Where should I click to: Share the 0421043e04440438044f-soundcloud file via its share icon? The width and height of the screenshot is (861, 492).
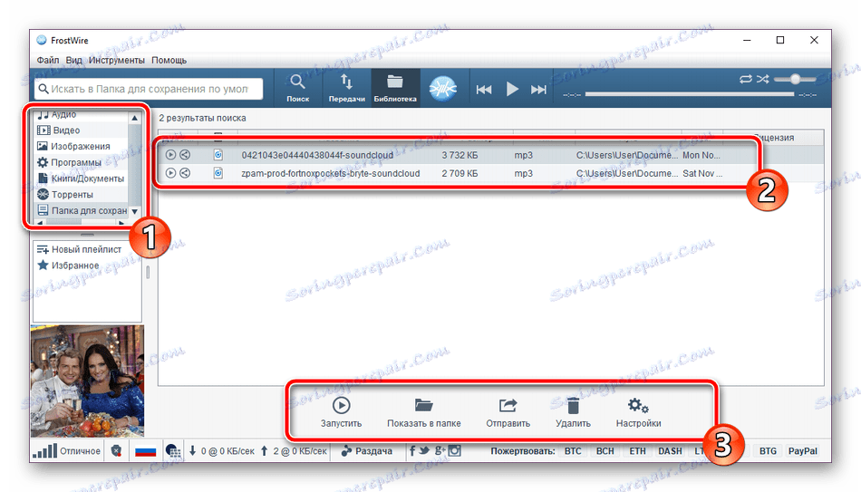tap(185, 155)
